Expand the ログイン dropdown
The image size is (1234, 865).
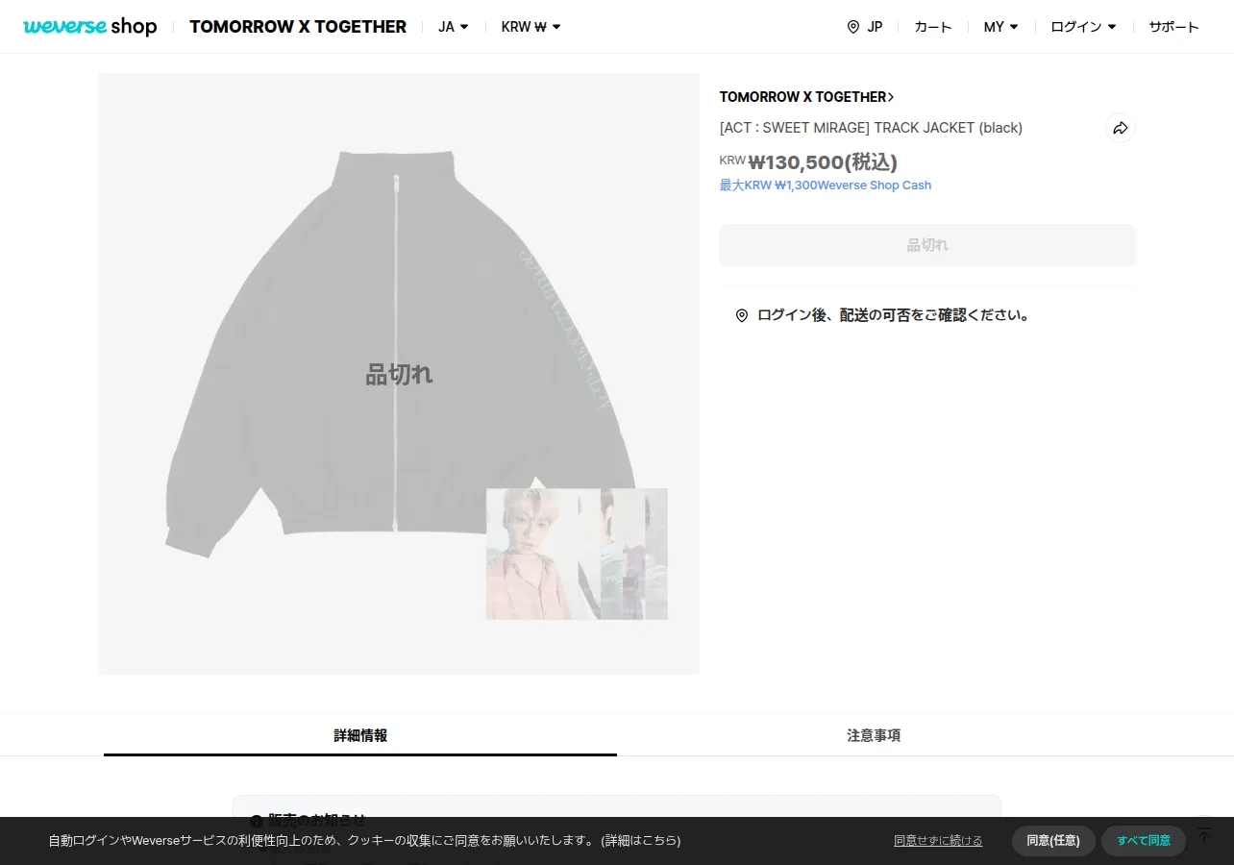point(1083,27)
